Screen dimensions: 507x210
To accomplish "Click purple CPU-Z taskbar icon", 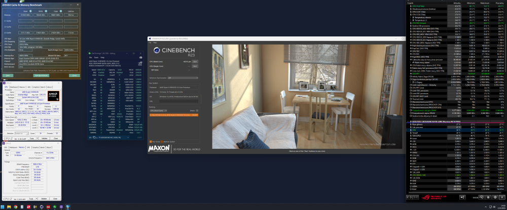I will point(61,207).
